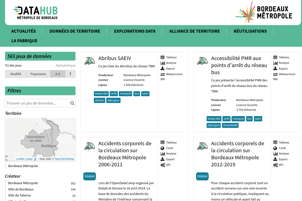Open Données de territoire menu

[75, 31]
